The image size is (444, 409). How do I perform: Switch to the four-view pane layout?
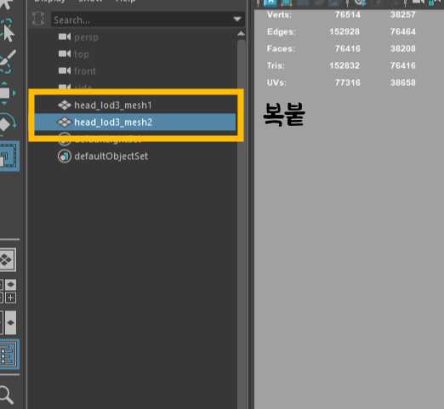[x=8, y=292]
